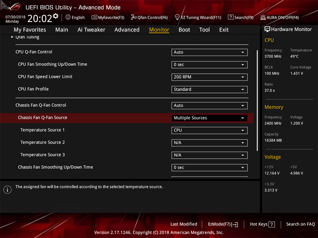Open Chassis Fan Q-Fan Control dropdown

click(209, 106)
